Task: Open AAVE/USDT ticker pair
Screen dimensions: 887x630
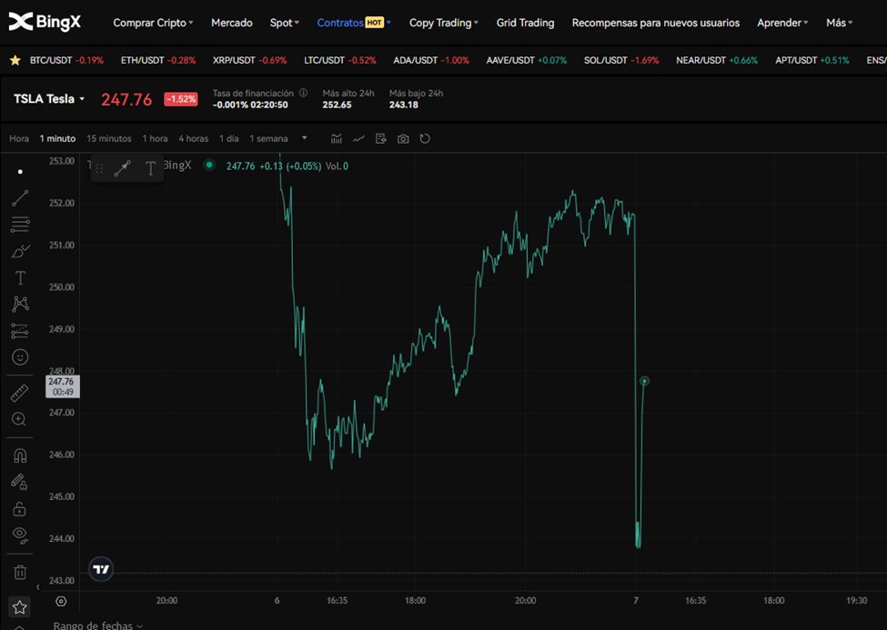Action: tap(527, 60)
